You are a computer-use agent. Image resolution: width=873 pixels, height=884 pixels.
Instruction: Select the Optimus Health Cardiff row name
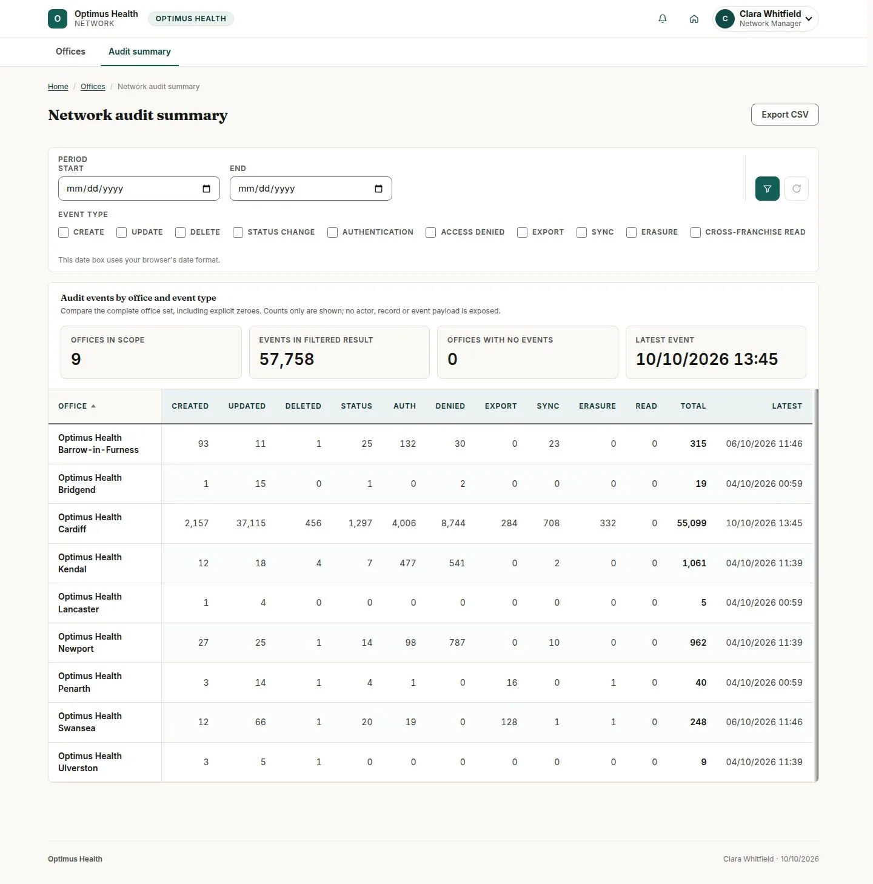pyautogui.click(x=90, y=523)
